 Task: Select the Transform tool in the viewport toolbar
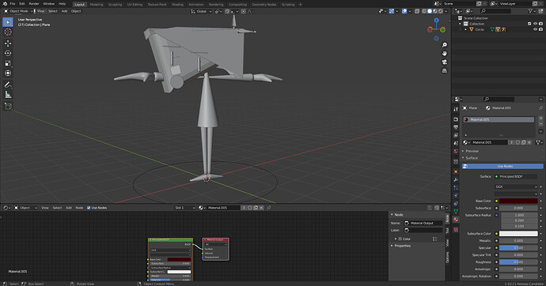pyautogui.click(x=8, y=73)
